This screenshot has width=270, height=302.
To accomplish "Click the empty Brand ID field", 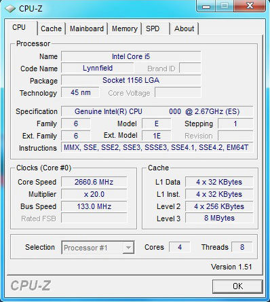I will (190, 68).
